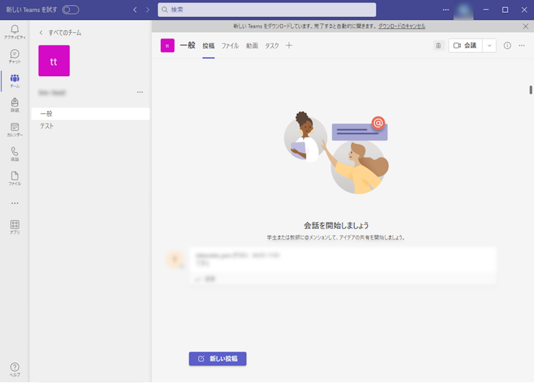534x383 pixels.
Task: Switch to the ファイル tab
Action: (230, 46)
